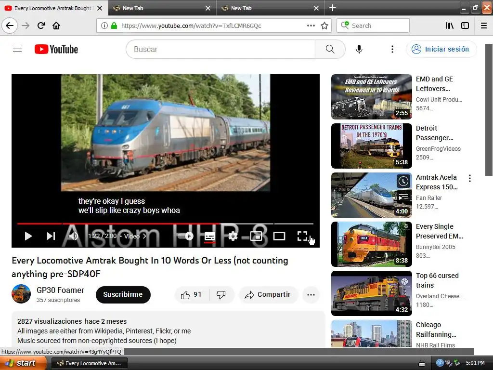Open YouTube hamburger guide menu
493x370 pixels.
[17, 49]
